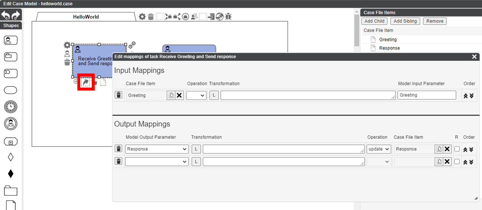Click person icon left of Receive Greeting task
This screenshot has height=210, width=482.
click(67, 54)
